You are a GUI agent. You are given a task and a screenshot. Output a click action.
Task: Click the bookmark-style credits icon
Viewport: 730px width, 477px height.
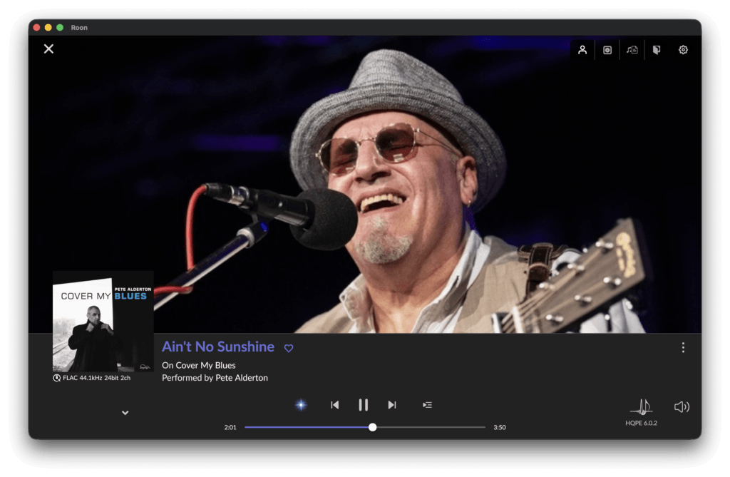[x=657, y=50]
